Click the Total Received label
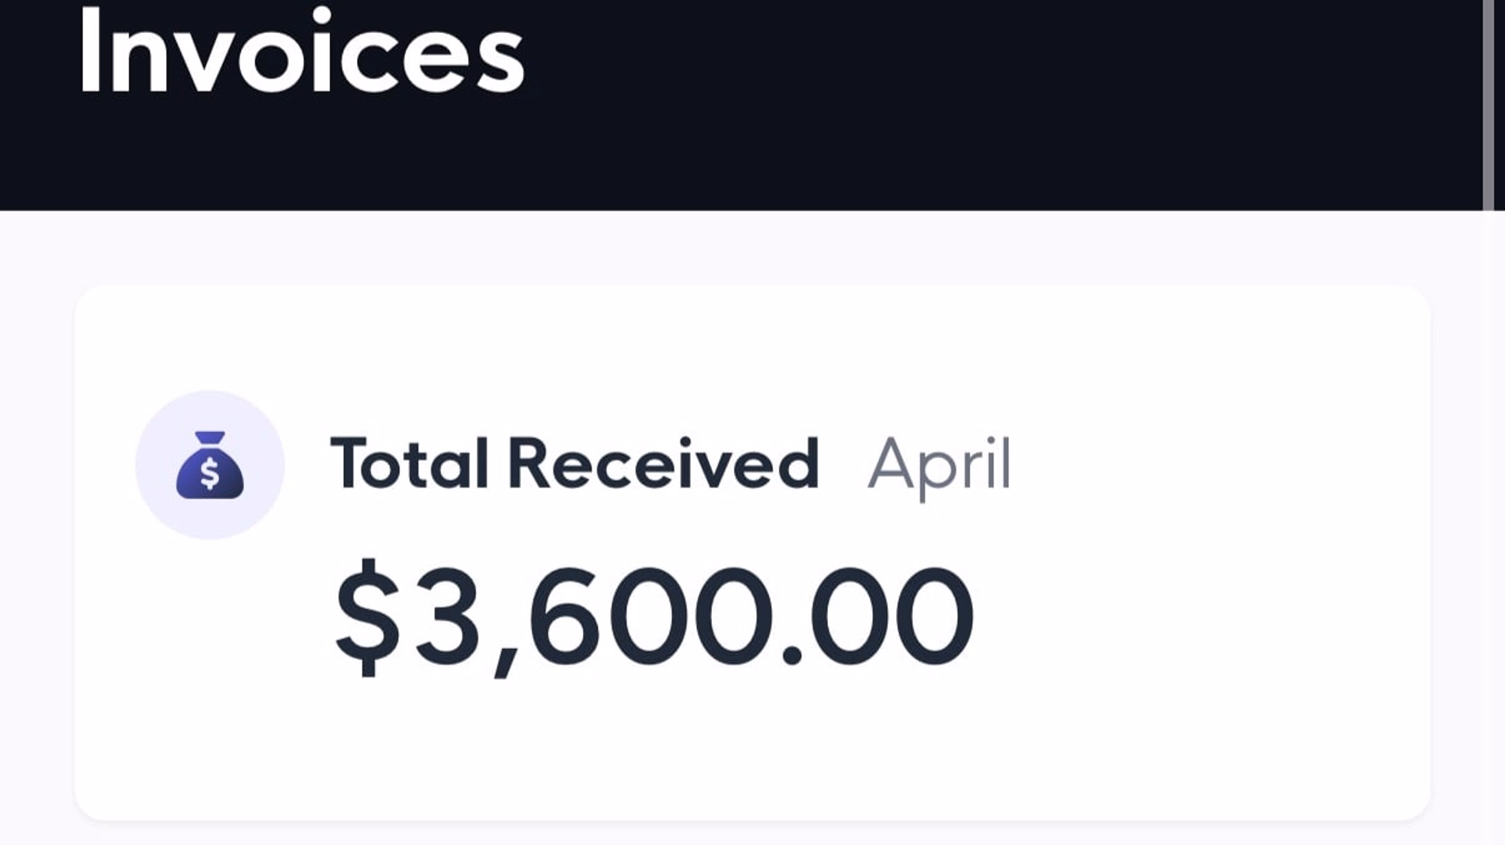This screenshot has height=845, width=1505. pos(575,464)
